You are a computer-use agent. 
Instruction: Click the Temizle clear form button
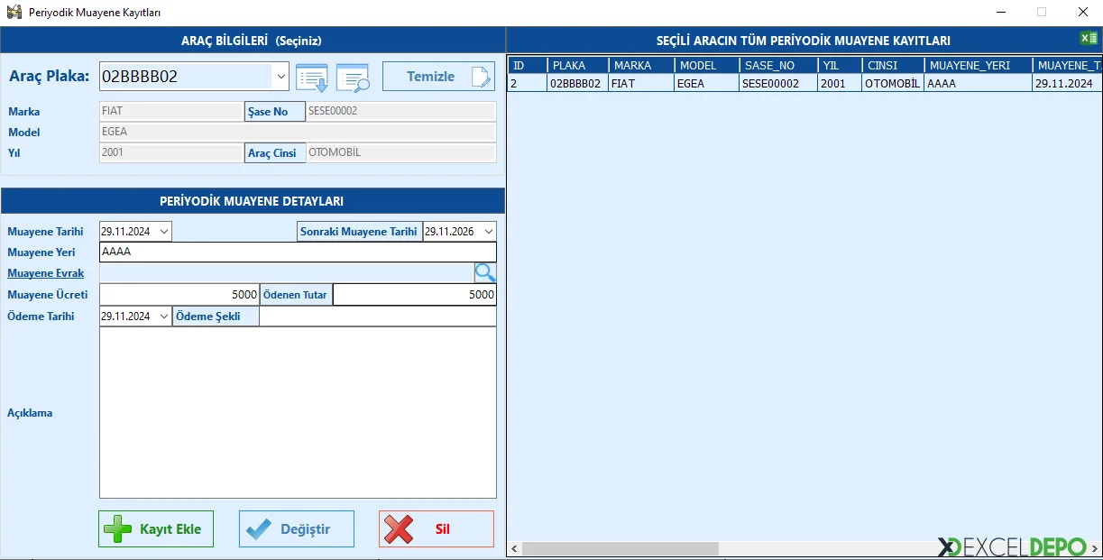[x=438, y=77]
